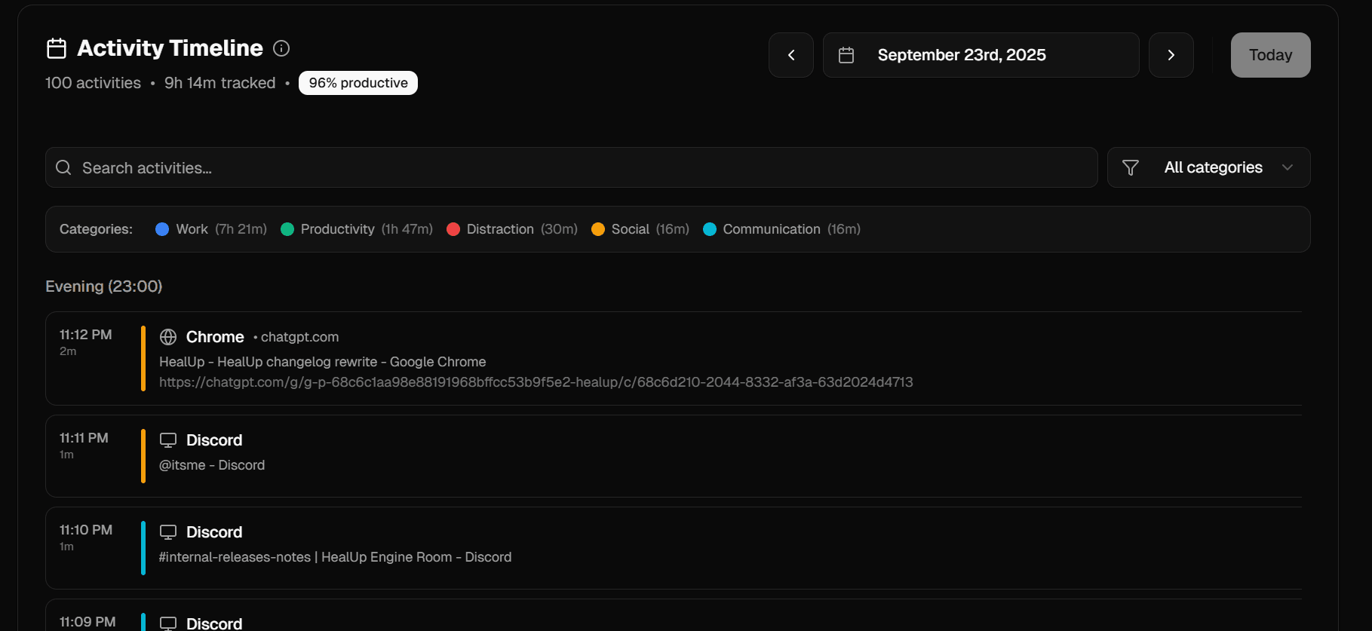Screen dimensions: 1372x631
Task: Select the blue Work category dot
Action: click(162, 229)
